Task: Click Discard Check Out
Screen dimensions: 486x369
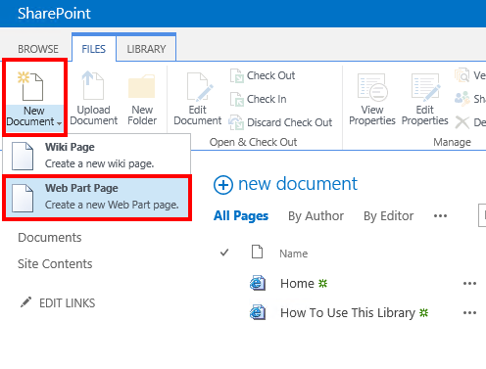Action: click(x=280, y=122)
